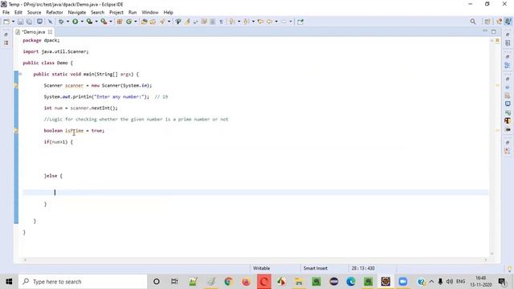Open the notification center icon
This screenshot has width=514, height=289.
502,282
